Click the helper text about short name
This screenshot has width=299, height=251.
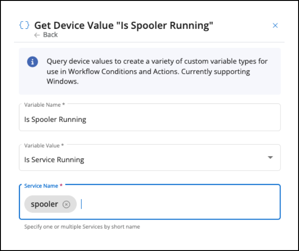tap(82, 227)
